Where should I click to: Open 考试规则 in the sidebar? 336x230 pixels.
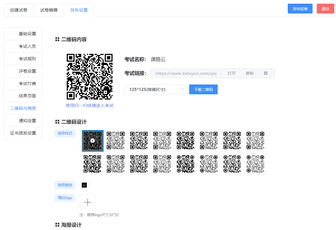(x=23, y=59)
